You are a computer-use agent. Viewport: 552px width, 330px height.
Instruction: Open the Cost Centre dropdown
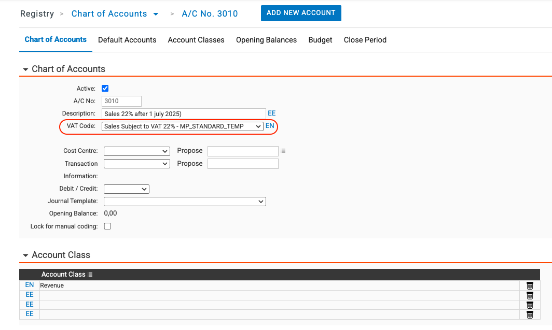[x=137, y=151]
